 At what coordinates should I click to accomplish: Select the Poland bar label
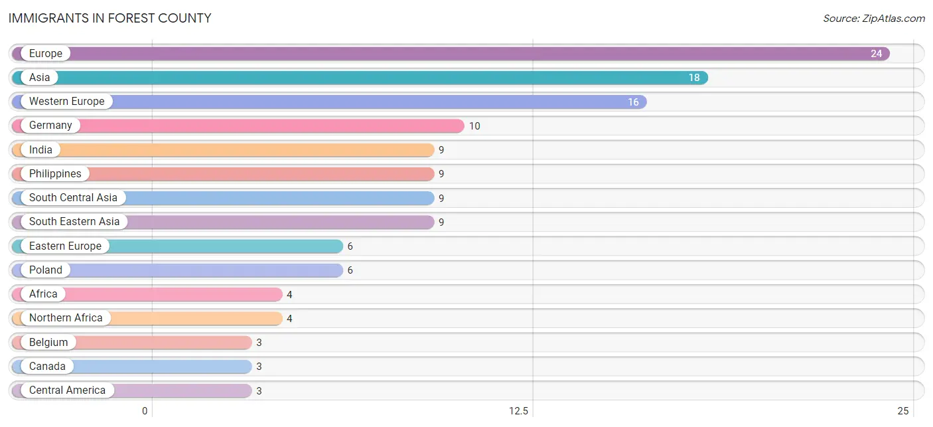click(x=46, y=270)
